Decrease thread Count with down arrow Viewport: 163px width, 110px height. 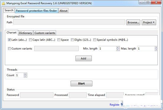click(25, 76)
